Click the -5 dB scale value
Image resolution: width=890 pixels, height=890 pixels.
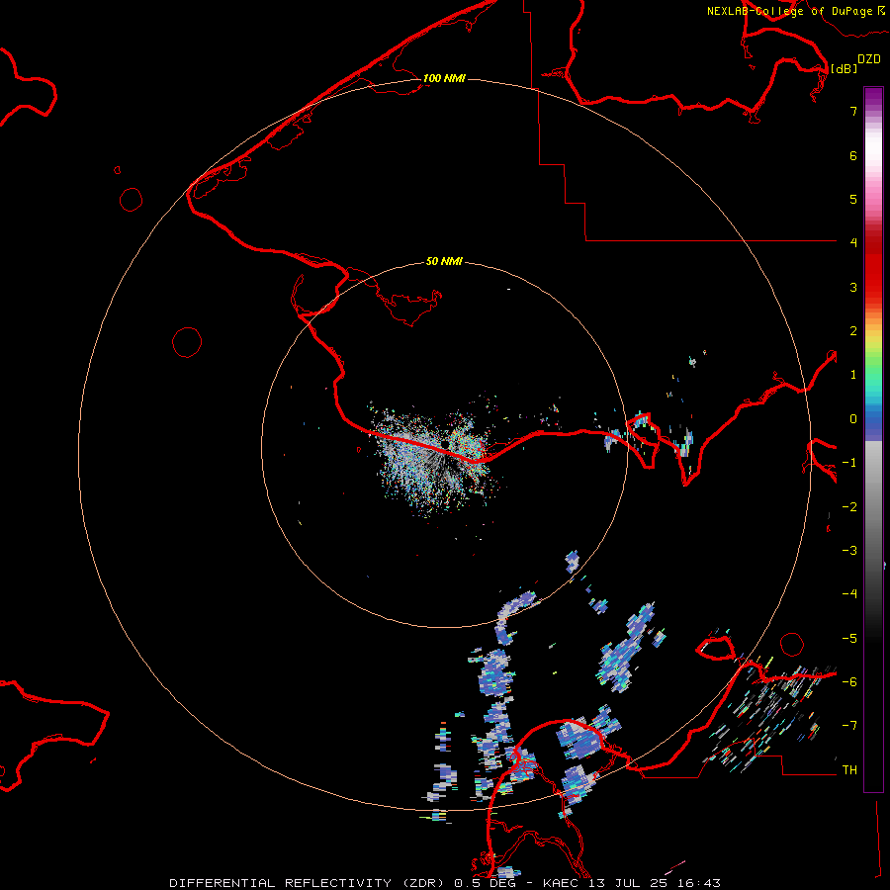click(849, 639)
